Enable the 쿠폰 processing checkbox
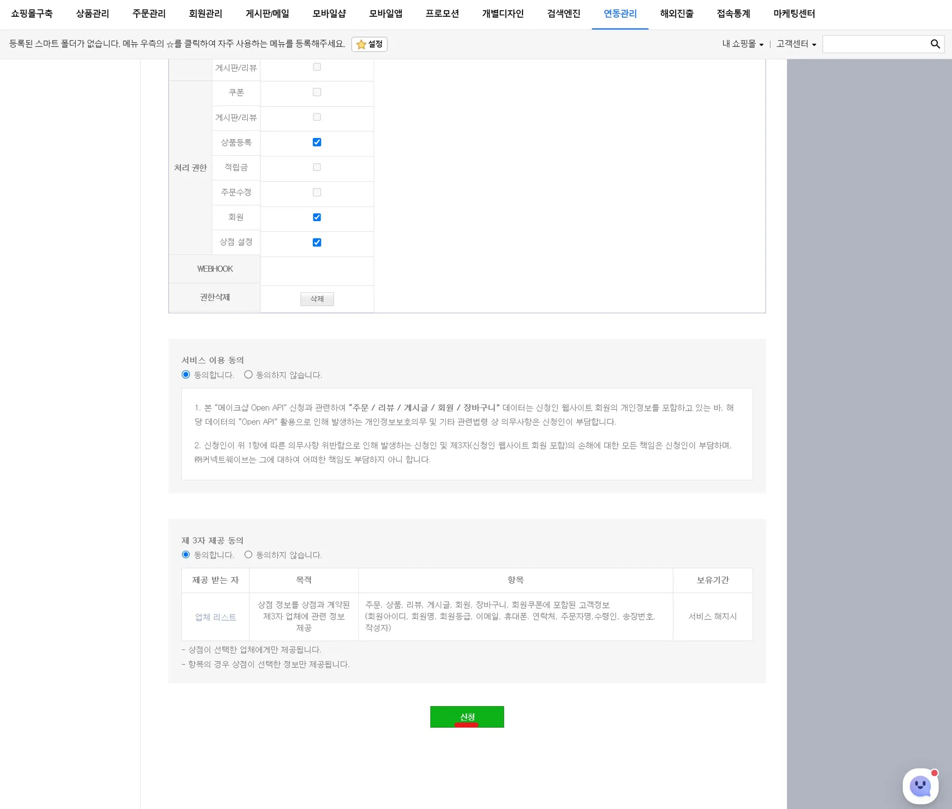 tap(317, 92)
